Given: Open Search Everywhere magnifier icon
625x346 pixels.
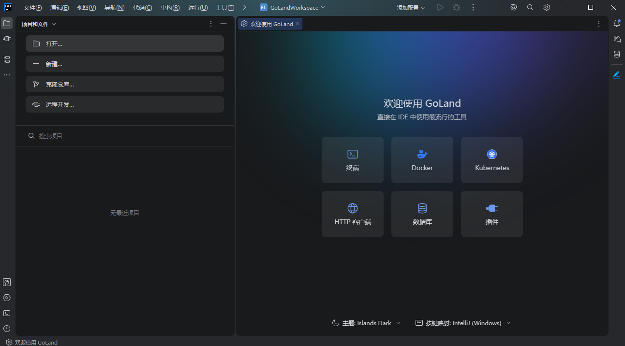Looking at the screenshot, I should [x=530, y=8].
